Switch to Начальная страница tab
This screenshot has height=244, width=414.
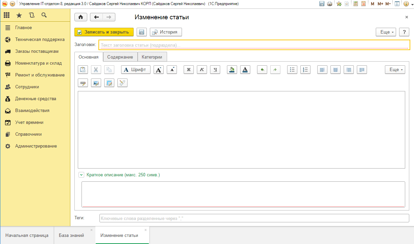coord(27,235)
